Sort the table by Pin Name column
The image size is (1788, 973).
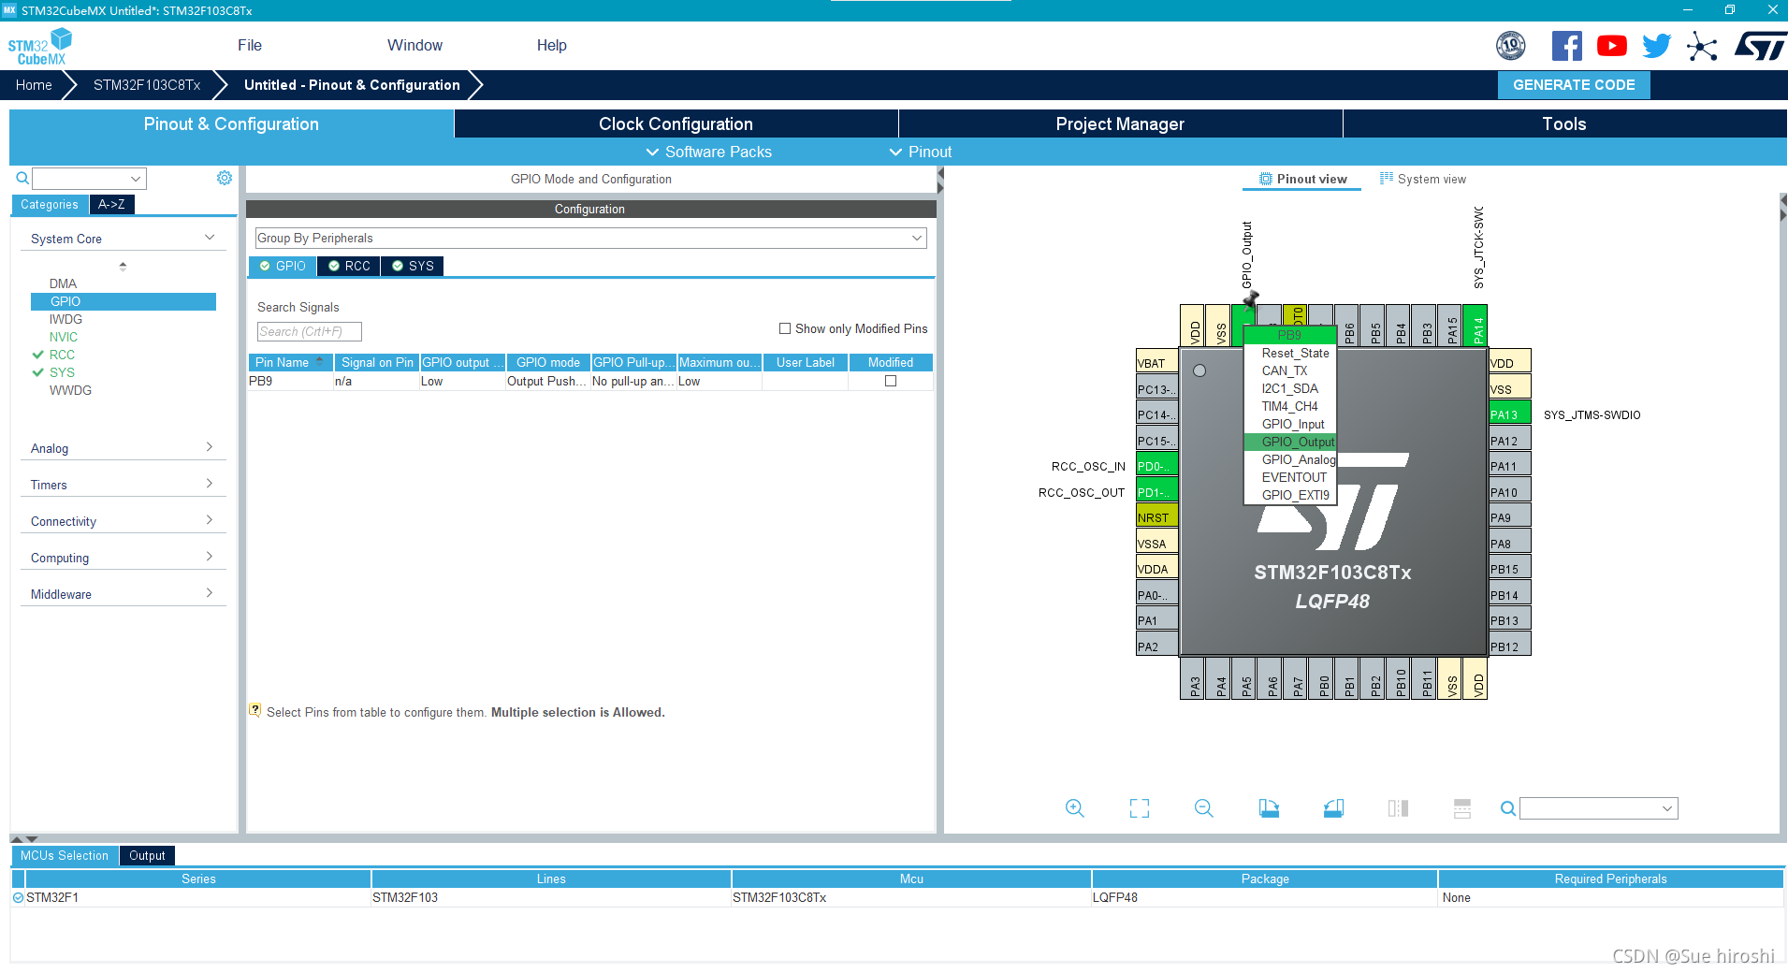point(290,362)
